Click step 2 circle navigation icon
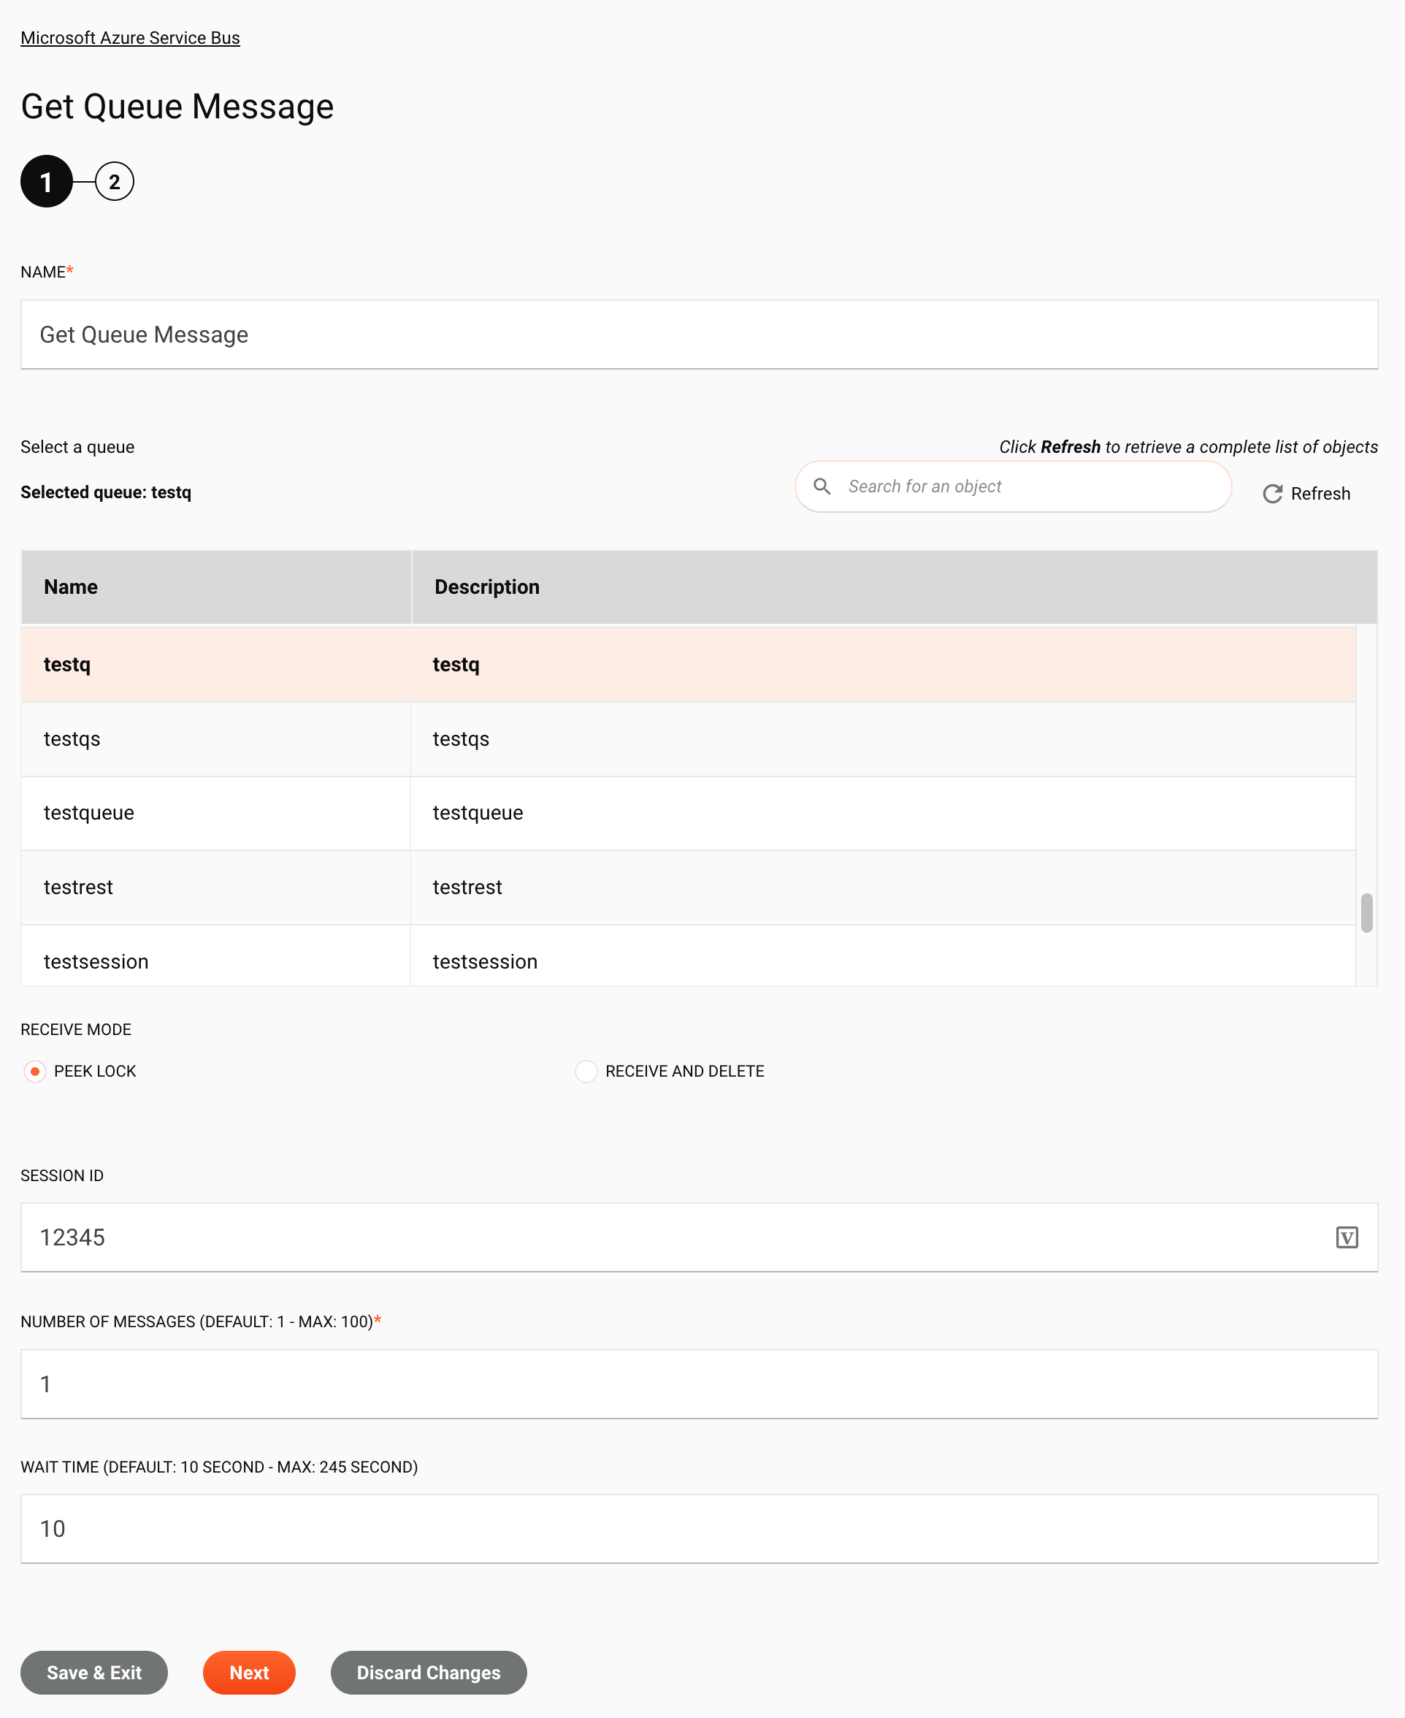This screenshot has height=1718, width=1405. [x=112, y=180]
